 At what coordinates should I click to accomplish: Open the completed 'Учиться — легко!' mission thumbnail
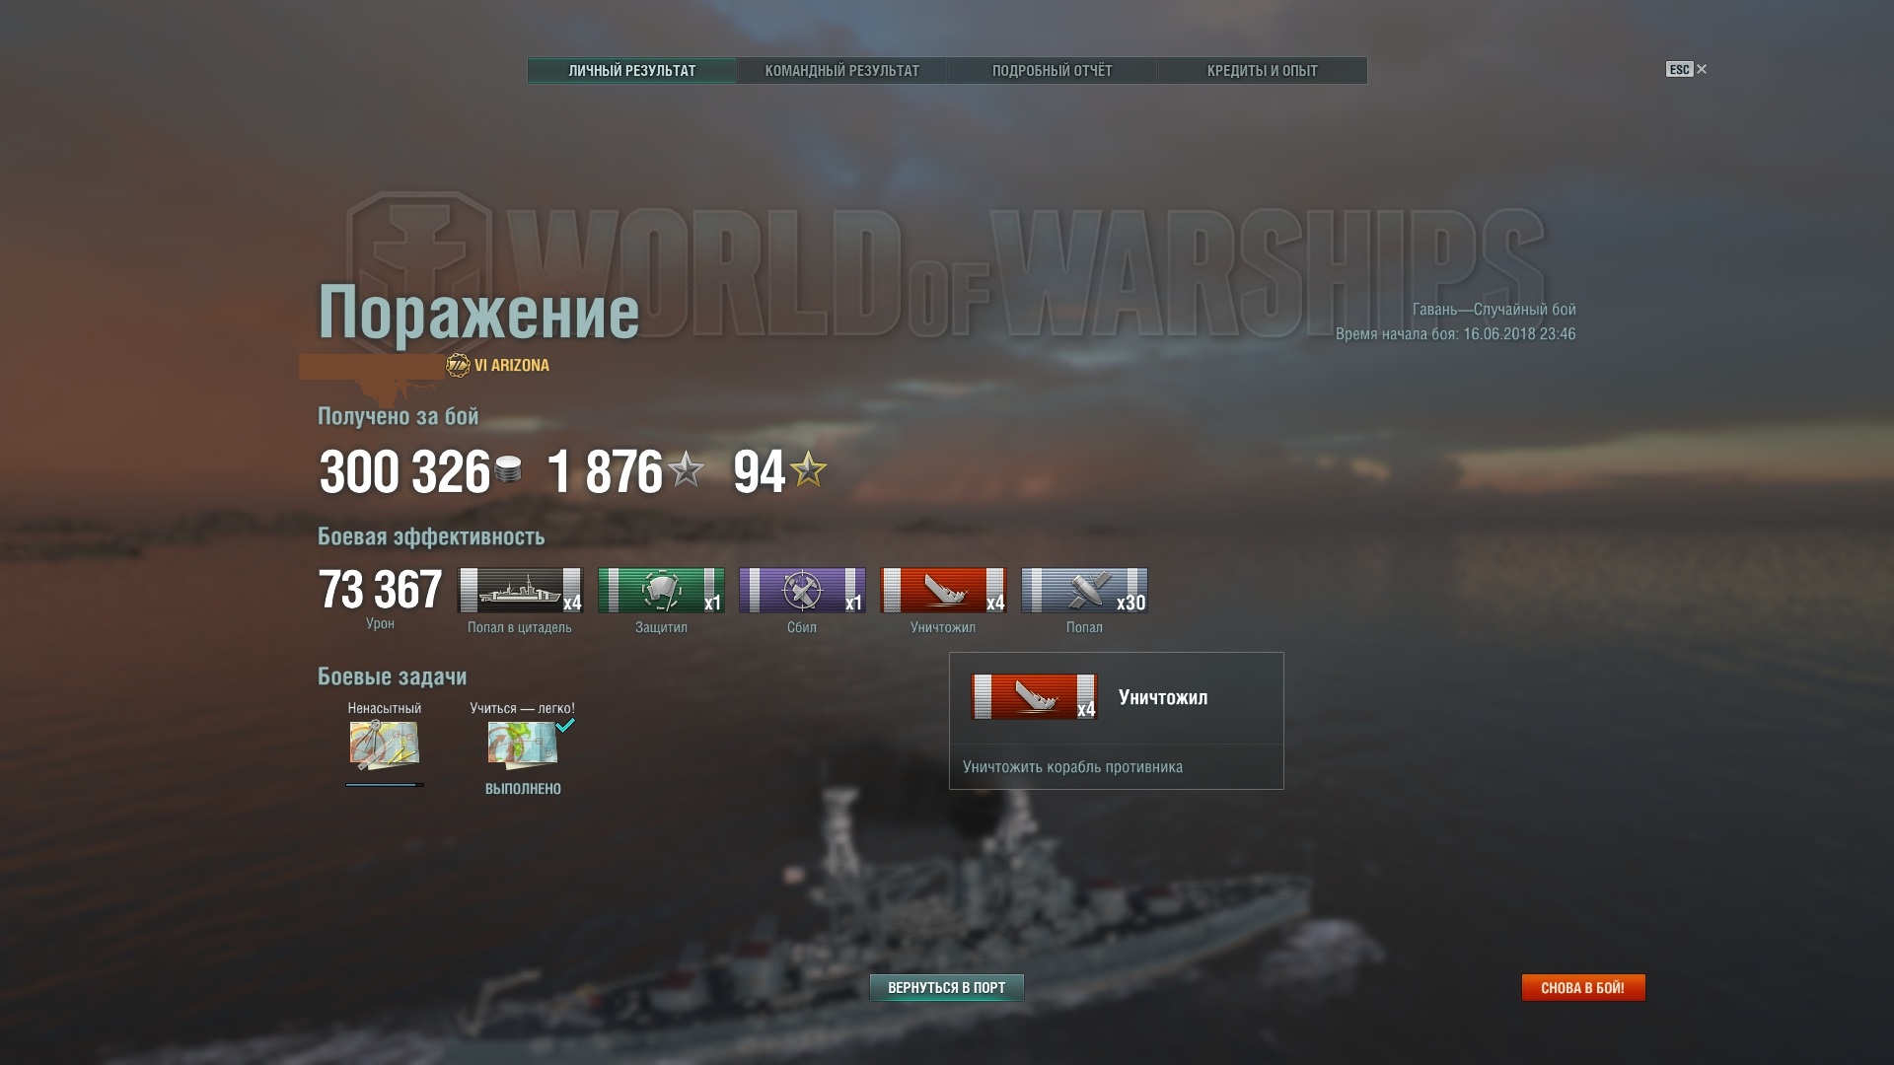click(x=523, y=745)
